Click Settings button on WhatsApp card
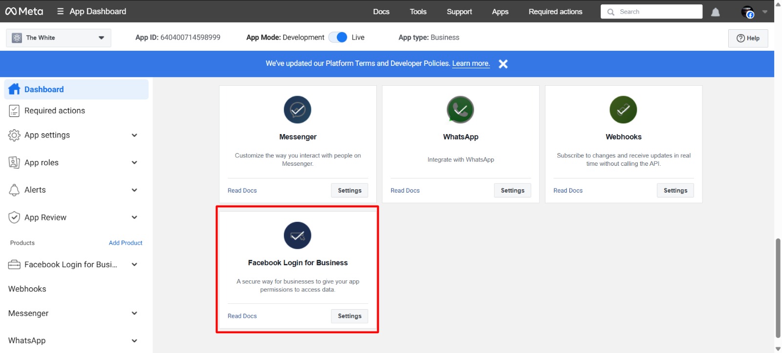Image resolution: width=782 pixels, height=353 pixels. 512,191
